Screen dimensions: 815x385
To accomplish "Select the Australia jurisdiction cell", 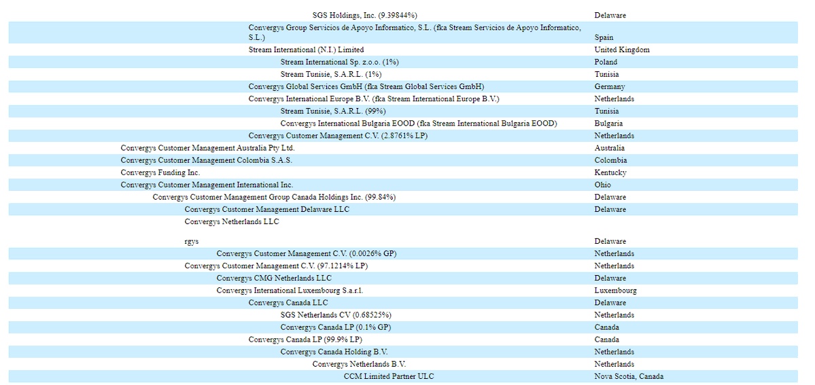I will (610, 148).
